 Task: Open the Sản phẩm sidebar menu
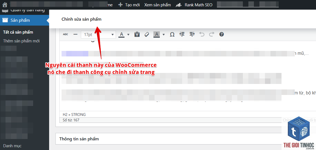pyautogui.click(x=24, y=20)
